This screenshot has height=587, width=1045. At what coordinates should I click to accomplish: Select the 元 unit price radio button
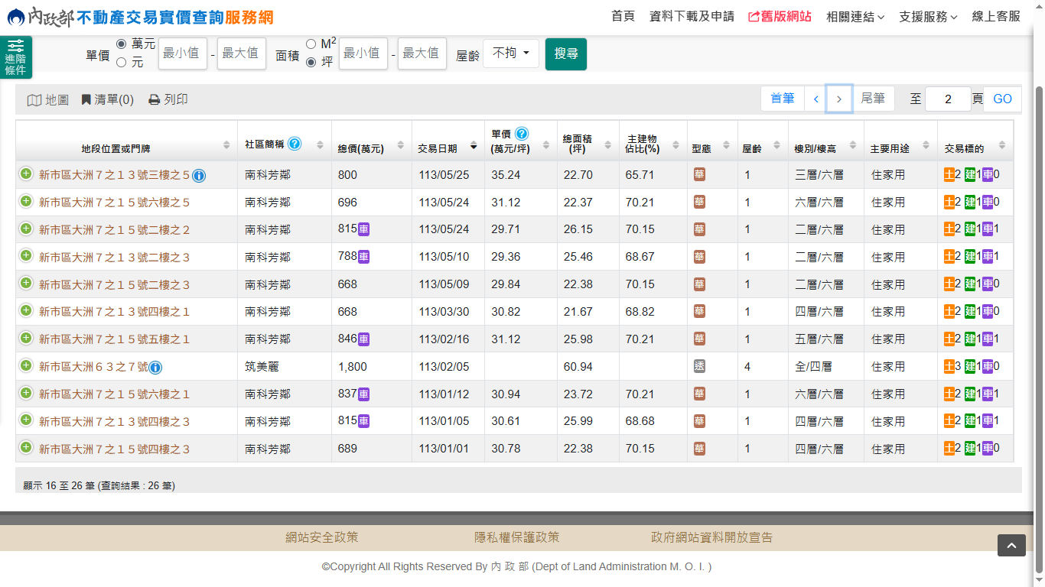click(121, 62)
